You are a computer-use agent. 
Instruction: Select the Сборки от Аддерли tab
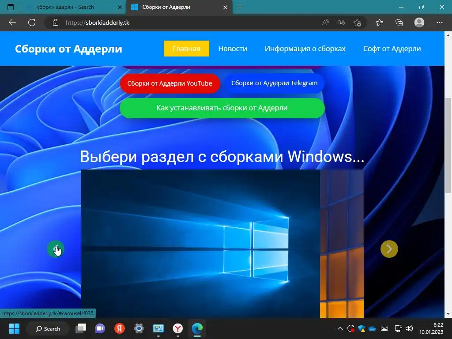[166, 7]
